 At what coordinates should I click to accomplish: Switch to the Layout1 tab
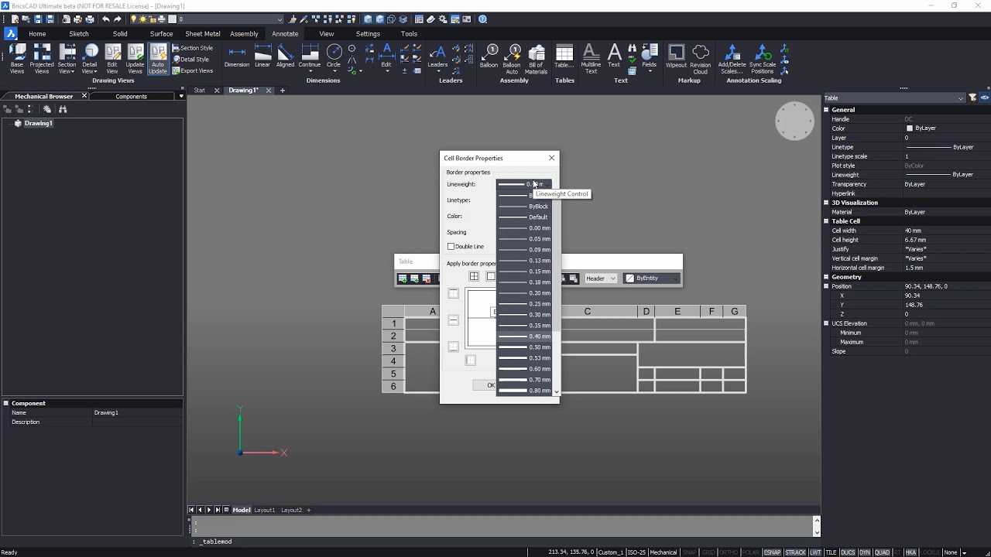click(x=265, y=510)
